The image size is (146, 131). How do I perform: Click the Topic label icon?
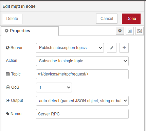(x=8, y=74)
